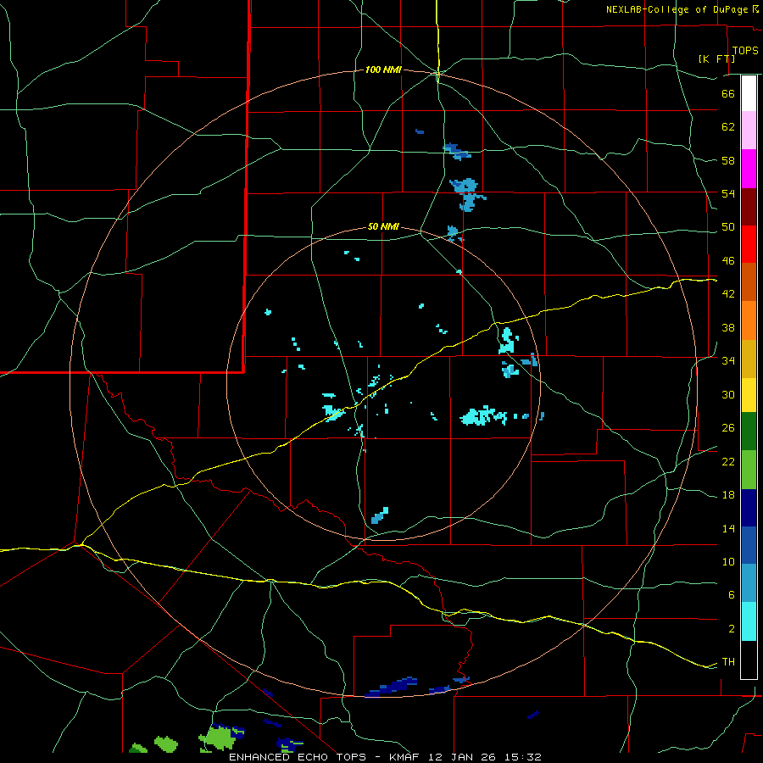Image resolution: width=763 pixels, height=763 pixels.
Task: Click the '10' legend value
Action: pyautogui.click(x=728, y=561)
